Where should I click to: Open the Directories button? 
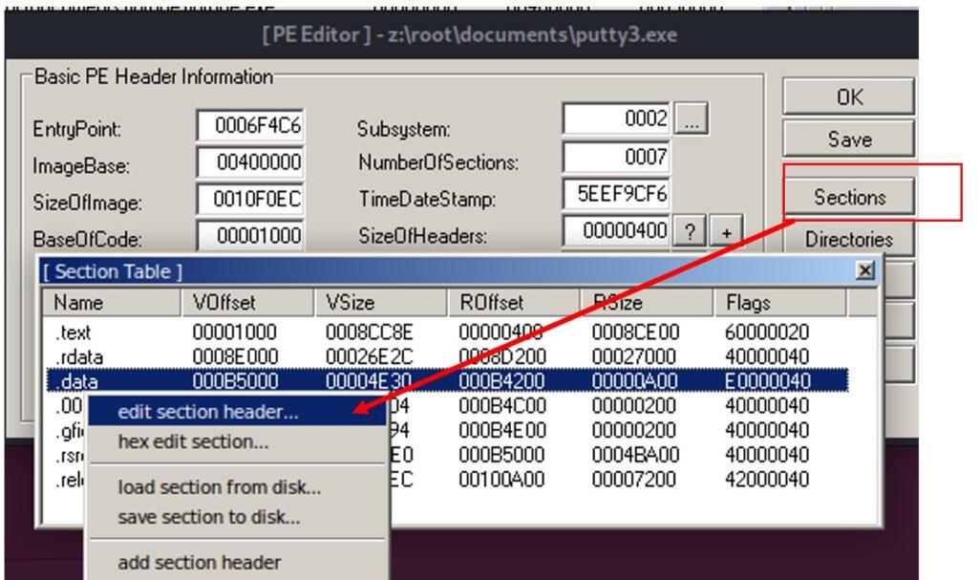[x=849, y=239]
